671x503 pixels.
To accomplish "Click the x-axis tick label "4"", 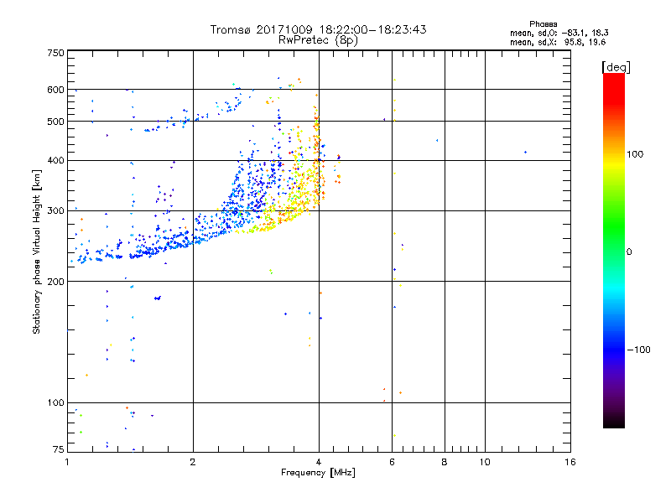I will coord(319,462).
